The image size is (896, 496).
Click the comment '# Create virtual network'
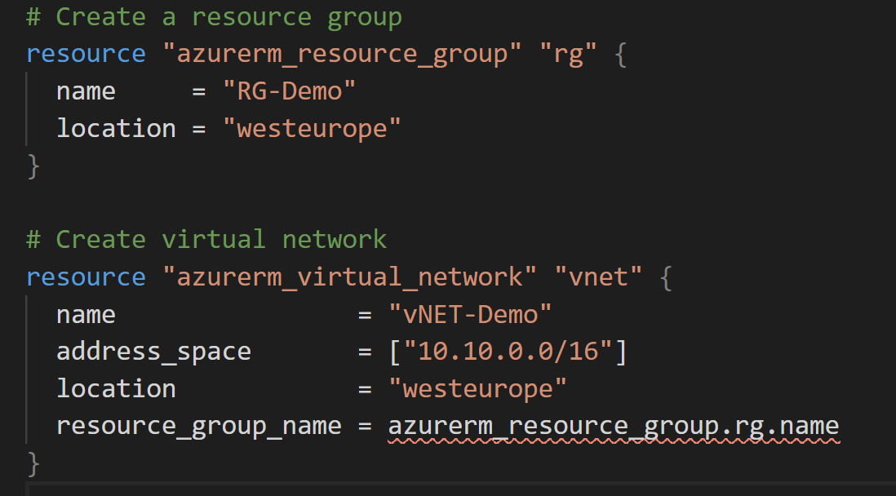(206, 239)
